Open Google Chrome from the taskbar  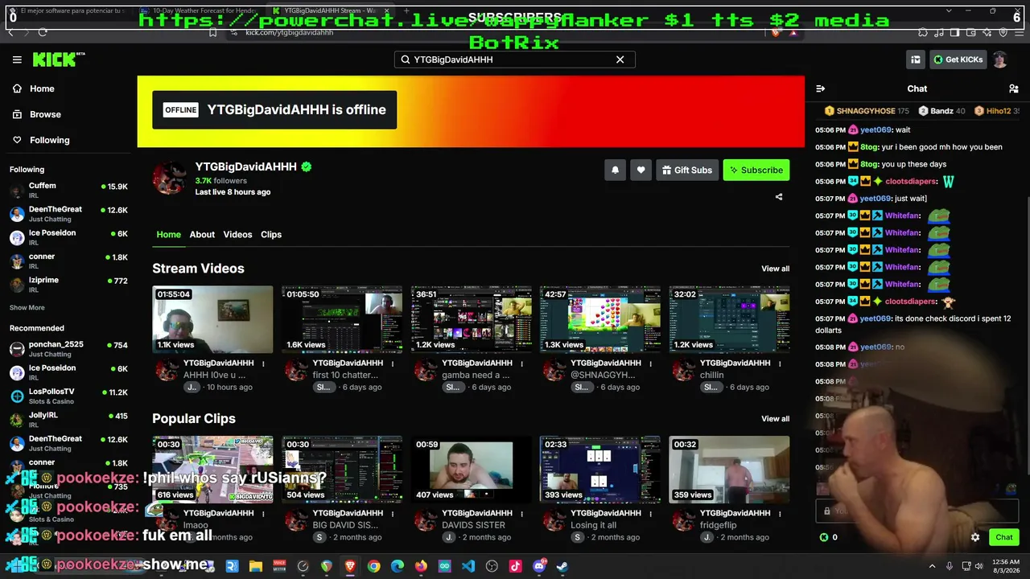pyautogui.click(x=373, y=566)
